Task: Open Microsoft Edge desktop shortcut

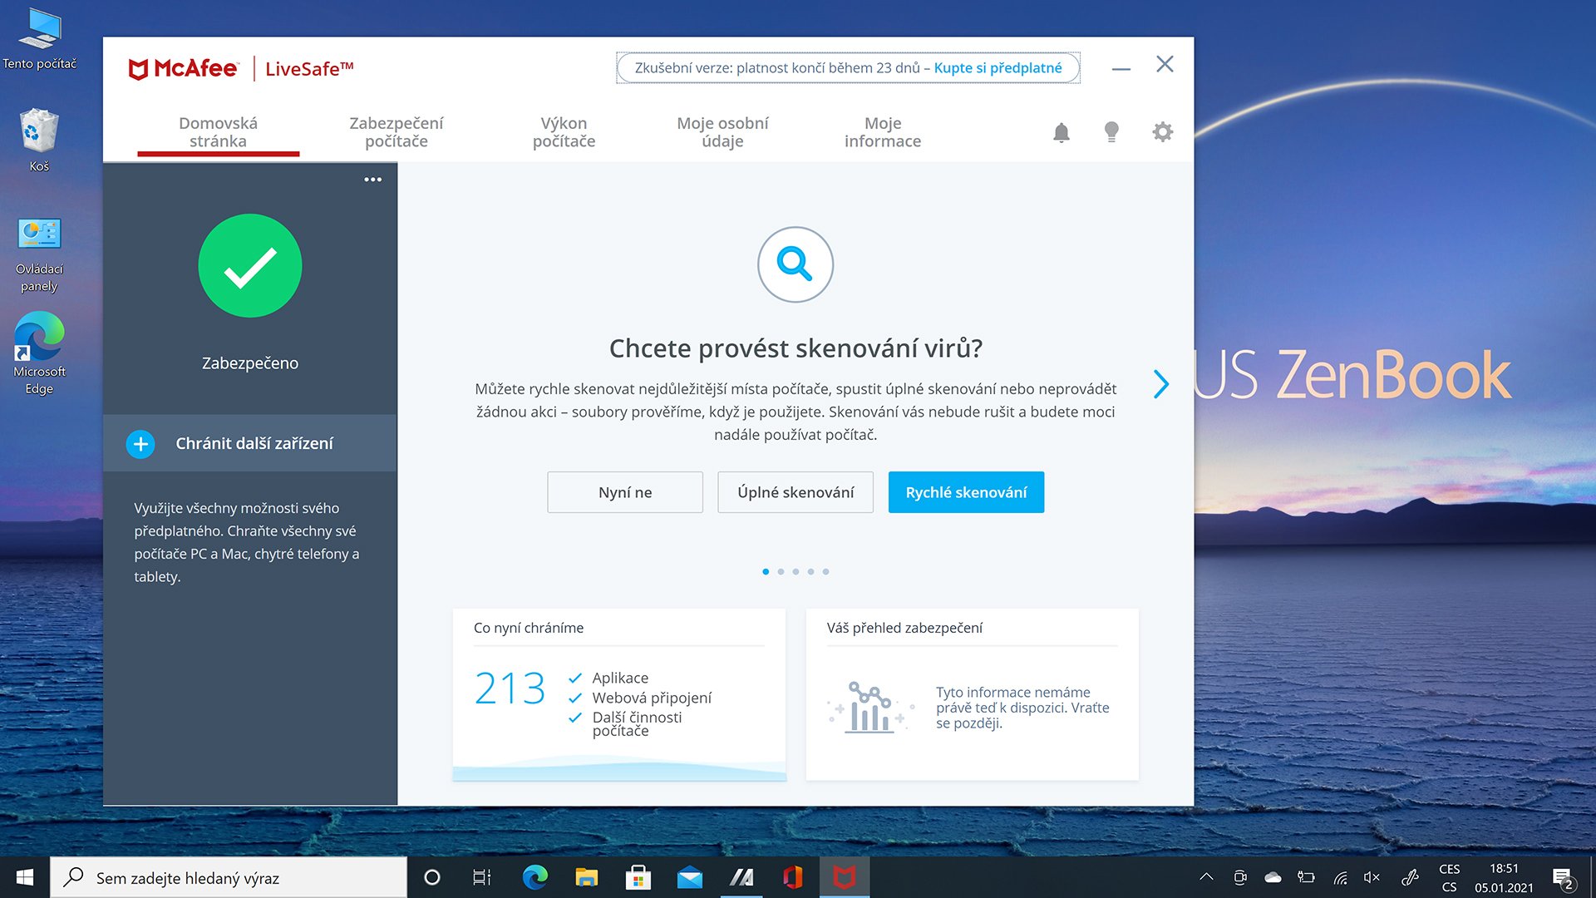Action: tap(39, 353)
